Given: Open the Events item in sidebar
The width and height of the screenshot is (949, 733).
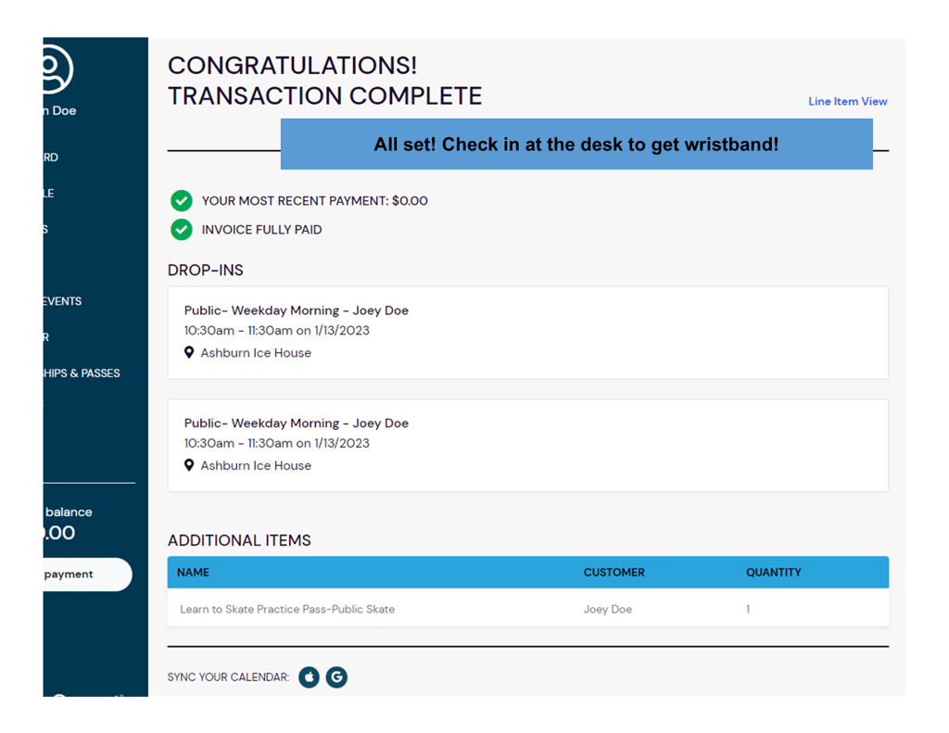Looking at the screenshot, I should tap(63, 301).
